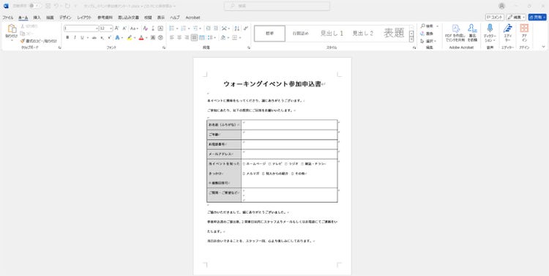Click the clear formatting icon
Screen dimensions: 549x276
click(146, 29)
